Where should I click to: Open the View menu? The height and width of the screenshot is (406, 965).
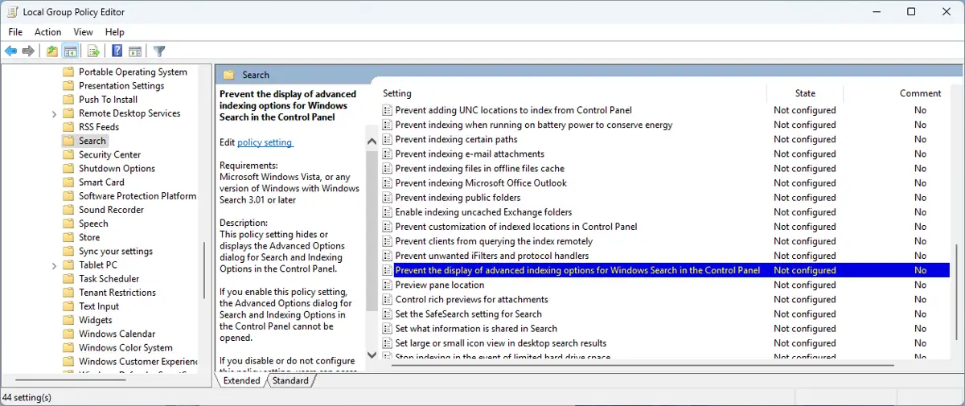click(x=84, y=32)
